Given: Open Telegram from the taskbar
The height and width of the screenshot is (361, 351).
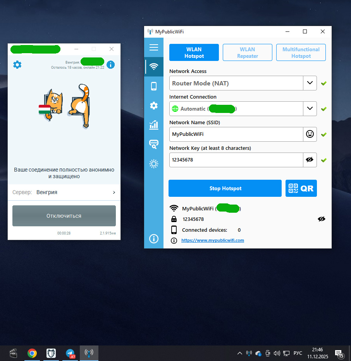Looking at the screenshot, I should 70,353.
